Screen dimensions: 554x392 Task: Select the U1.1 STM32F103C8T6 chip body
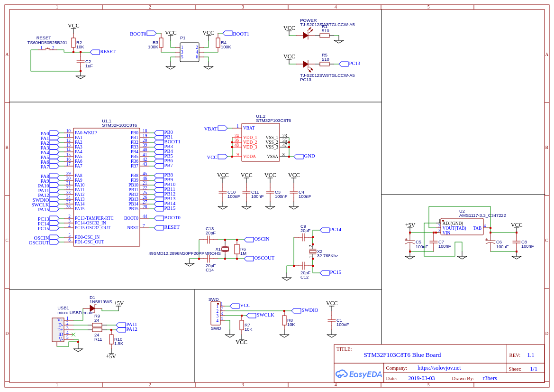pyautogui.click(x=106, y=187)
